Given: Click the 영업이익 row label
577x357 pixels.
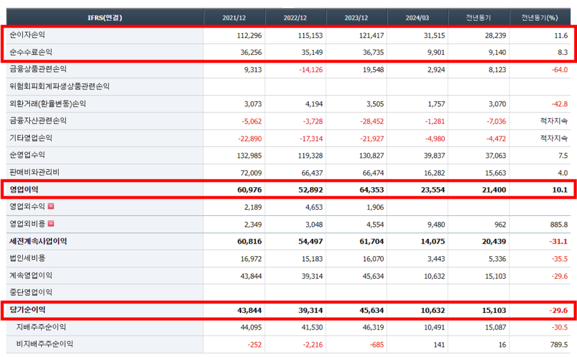Looking at the screenshot, I should click(x=24, y=190).
